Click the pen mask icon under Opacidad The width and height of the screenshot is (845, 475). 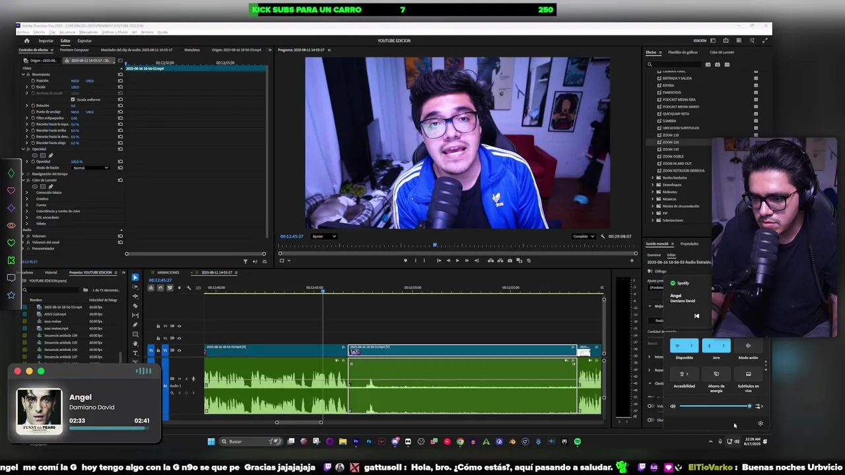point(50,156)
